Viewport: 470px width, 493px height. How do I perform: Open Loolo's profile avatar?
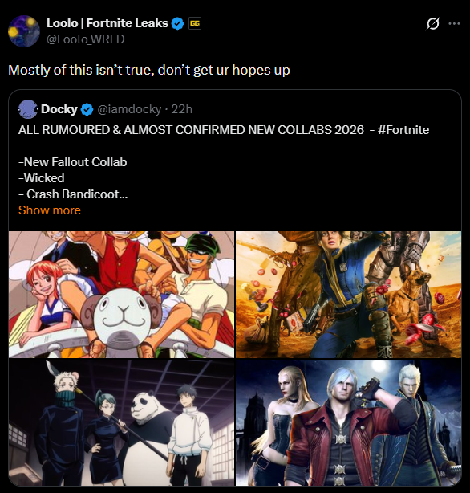click(x=24, y=31)
